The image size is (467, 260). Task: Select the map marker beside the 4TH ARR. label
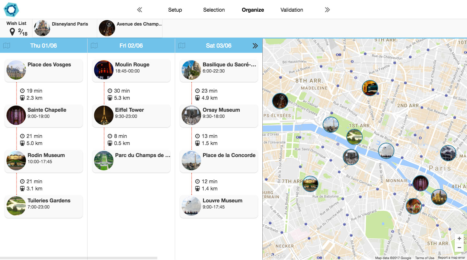coord(439,197)
